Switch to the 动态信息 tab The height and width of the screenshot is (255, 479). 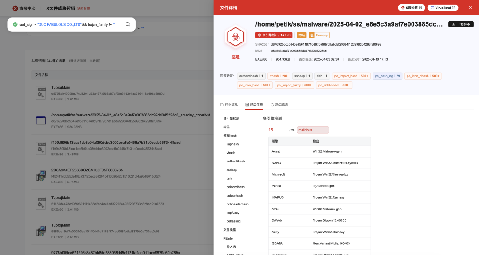pyautogui.click(x=279, y=104)
